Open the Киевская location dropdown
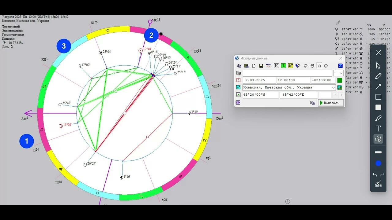Screen dimensions: 392x220 (334, 88)
